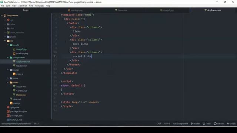Click the mockup.png image file icon
This screenshot has width=237, height=133.
[14, 53]
